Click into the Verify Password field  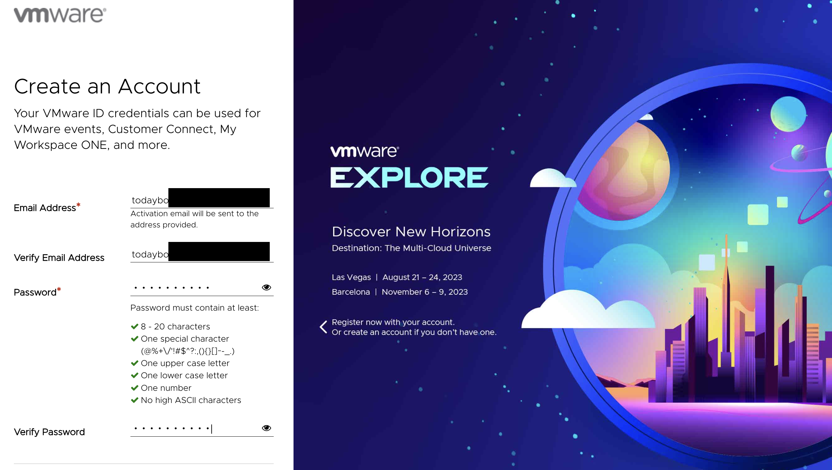pyautogui.click(x=202, y=428)
